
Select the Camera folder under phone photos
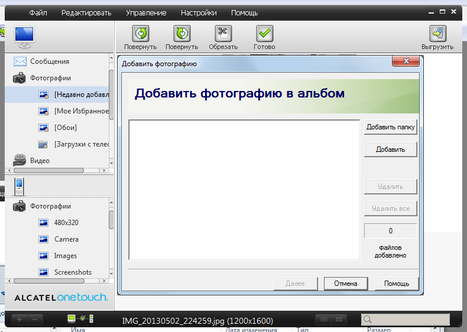(66, 239)
